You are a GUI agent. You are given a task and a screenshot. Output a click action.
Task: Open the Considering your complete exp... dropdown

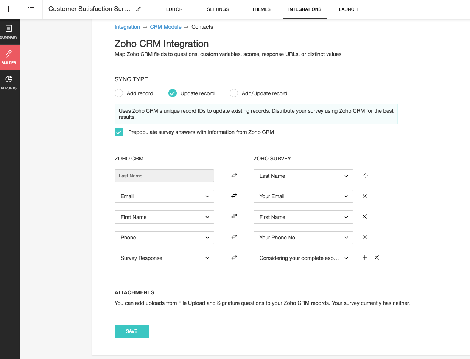pos(303,258)
